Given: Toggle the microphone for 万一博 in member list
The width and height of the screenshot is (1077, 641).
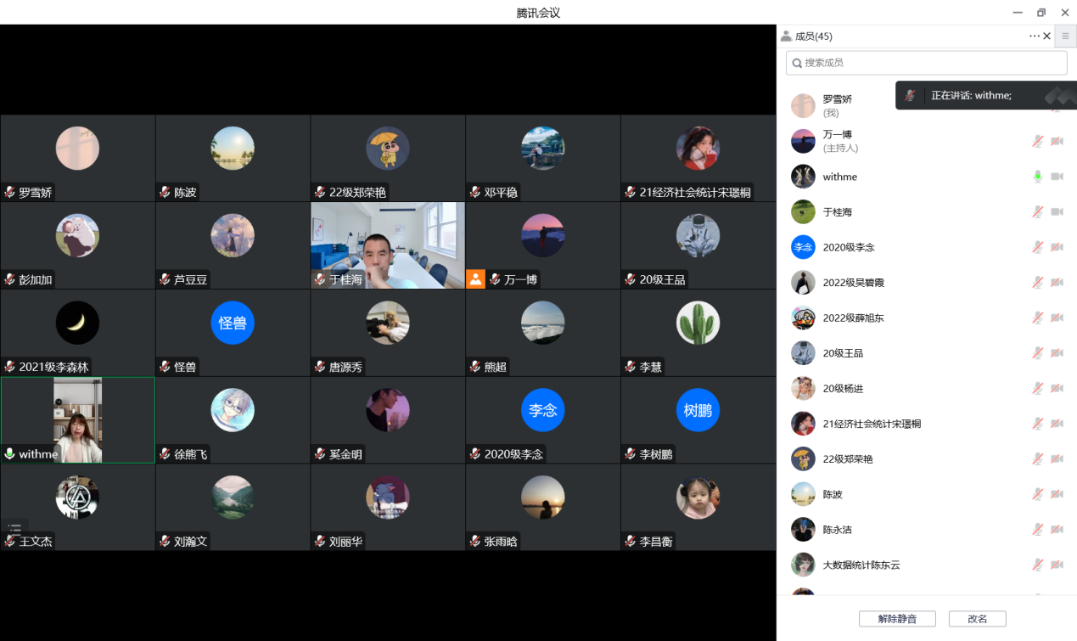Looking at the screenshot, I should click(1037, 141).
